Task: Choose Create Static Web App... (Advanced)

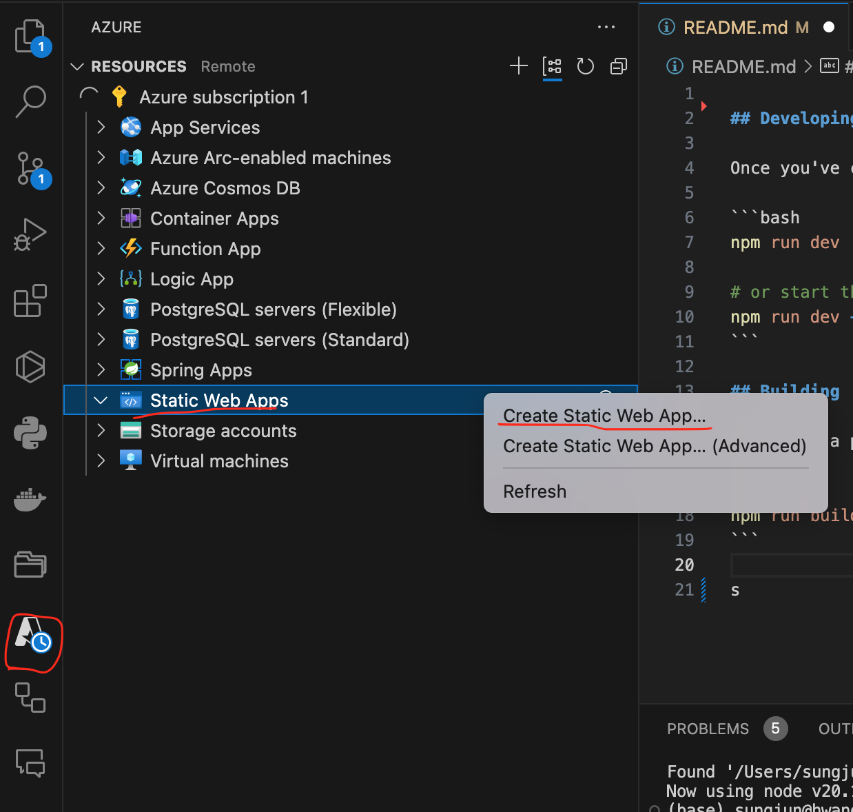Action: pos(655,446)
